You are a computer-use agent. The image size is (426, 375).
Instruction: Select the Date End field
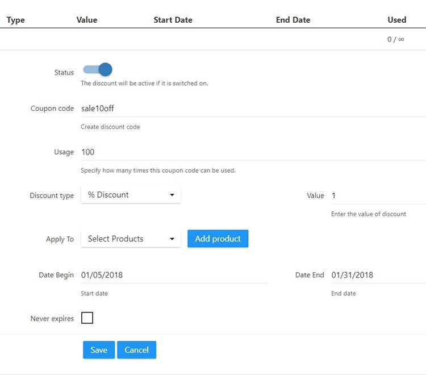click(x=375, y=275)
